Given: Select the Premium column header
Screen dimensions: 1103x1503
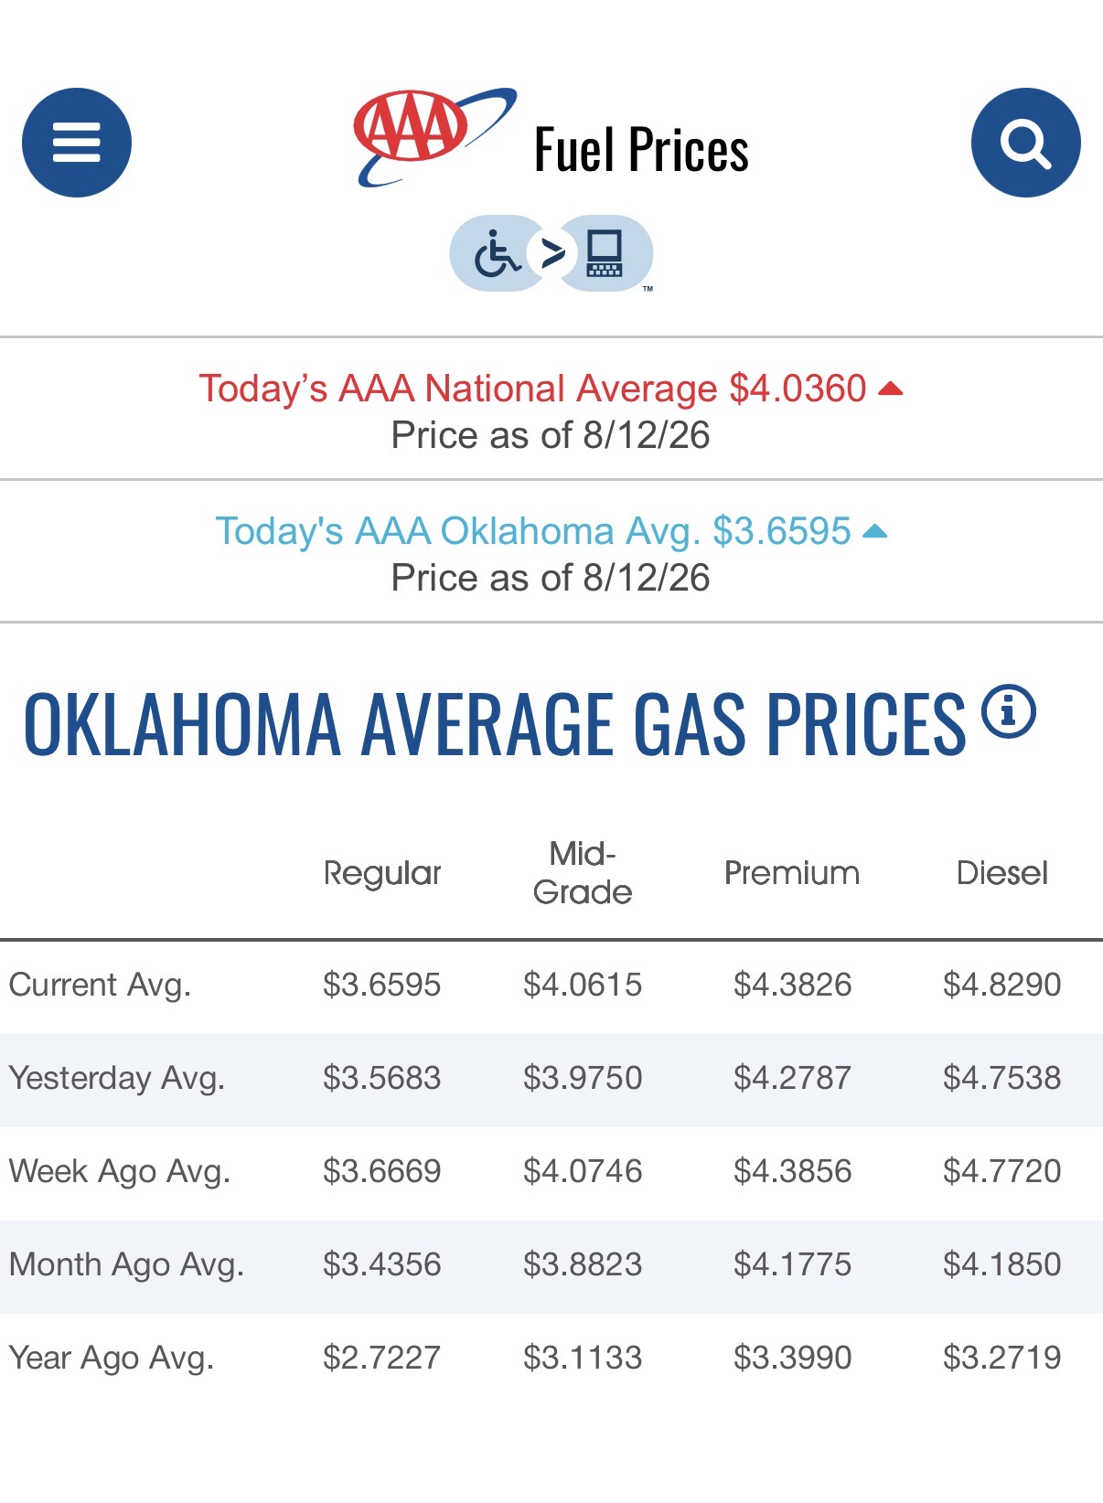Looking at the screenshot, I should 792,873.
